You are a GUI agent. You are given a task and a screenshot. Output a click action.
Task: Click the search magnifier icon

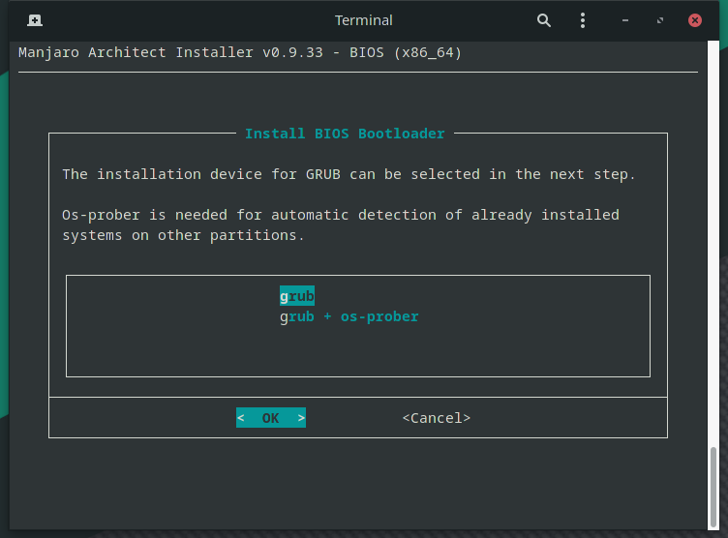tap(543, 20)
